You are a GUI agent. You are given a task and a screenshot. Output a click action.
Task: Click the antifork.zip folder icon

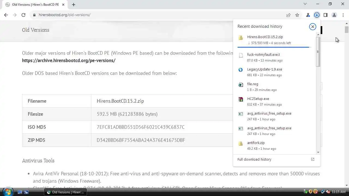point(240,143)
